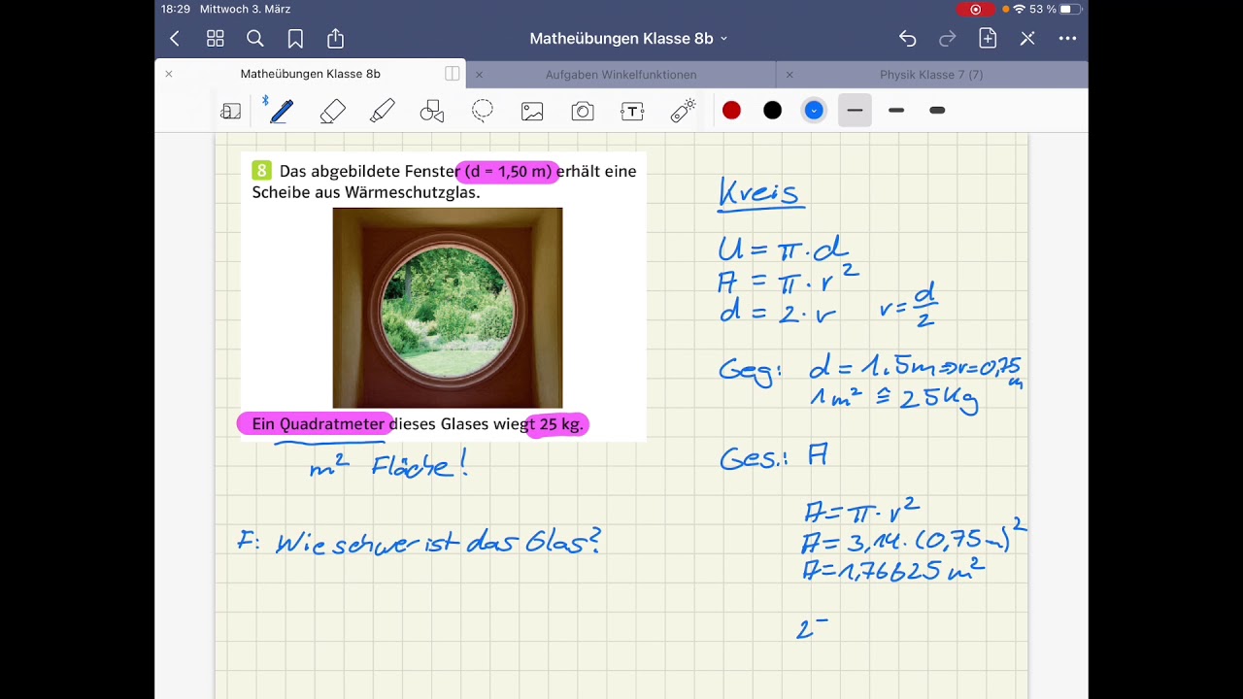Tap the battery indicator in status bar
This screenshot has width=1243, height=699.
point(1071,9)
